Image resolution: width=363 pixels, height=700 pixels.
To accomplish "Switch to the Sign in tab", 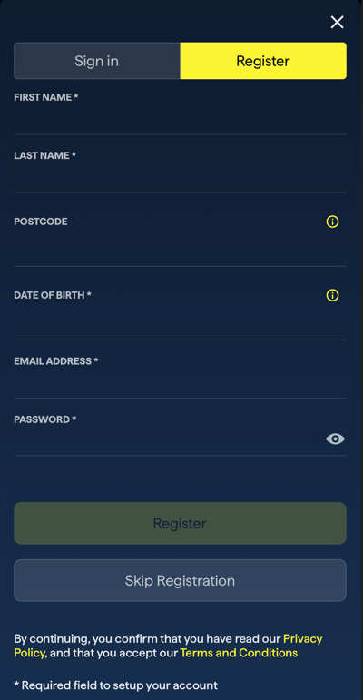I will [97, 61].
